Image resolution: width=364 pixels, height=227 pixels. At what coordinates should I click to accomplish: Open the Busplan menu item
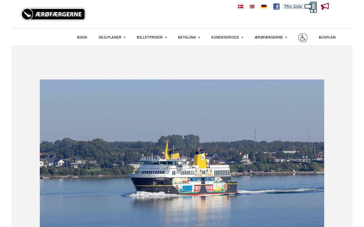tap(327, 37)
